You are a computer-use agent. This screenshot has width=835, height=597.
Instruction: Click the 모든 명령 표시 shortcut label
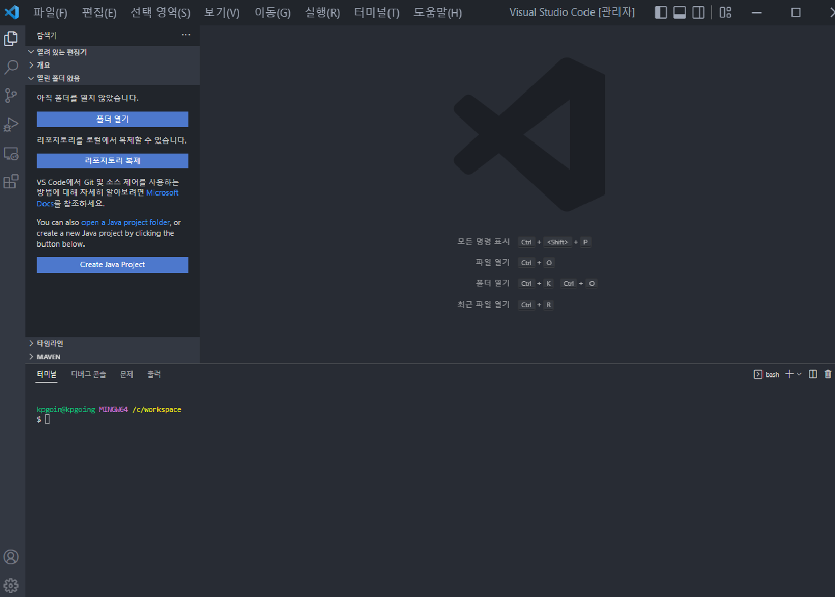[484, 242]
